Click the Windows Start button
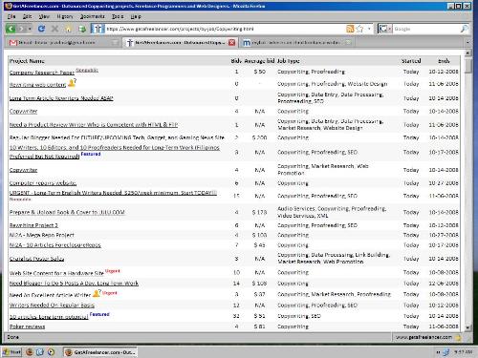 pos(11,352)
